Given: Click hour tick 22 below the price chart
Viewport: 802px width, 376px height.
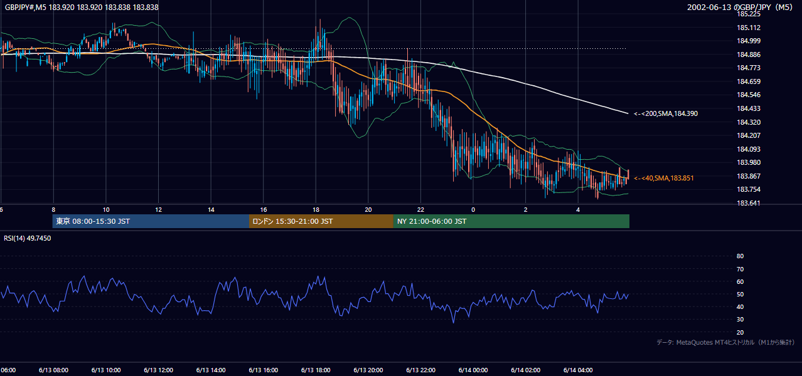Looking at the screenshot, I should 421,209.
